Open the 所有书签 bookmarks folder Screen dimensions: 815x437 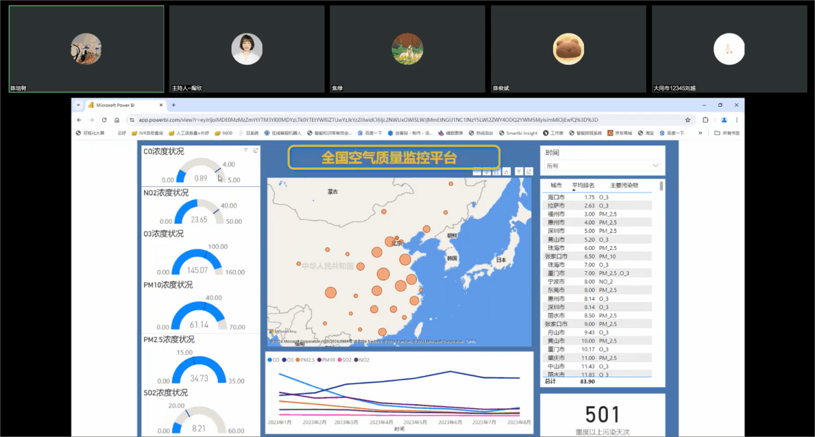pyautogui.click(x=727, y=133)
